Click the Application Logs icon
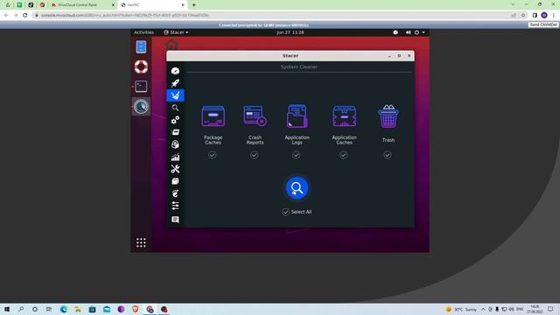 297,116
